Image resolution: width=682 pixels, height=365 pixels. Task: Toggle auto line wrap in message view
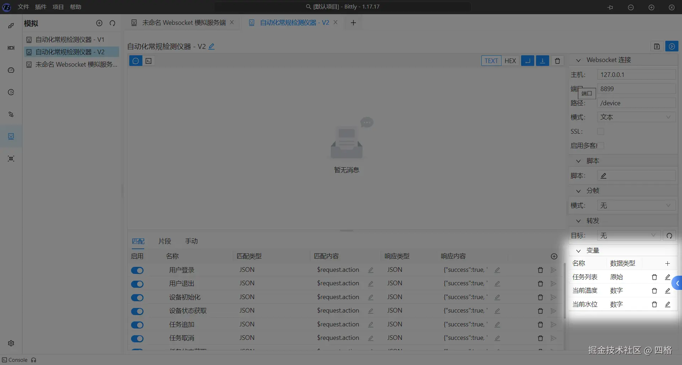[x=527, y=61]
